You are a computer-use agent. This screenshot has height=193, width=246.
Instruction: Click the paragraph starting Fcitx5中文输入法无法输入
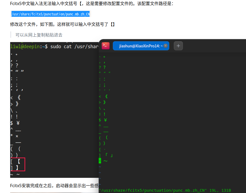(x=92, y=3)
